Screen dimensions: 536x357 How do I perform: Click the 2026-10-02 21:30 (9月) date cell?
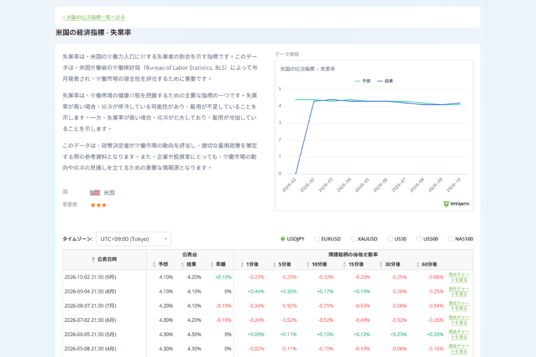pos(91,277)
